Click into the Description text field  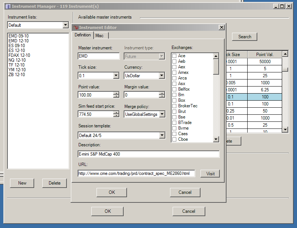click(148, 154)
